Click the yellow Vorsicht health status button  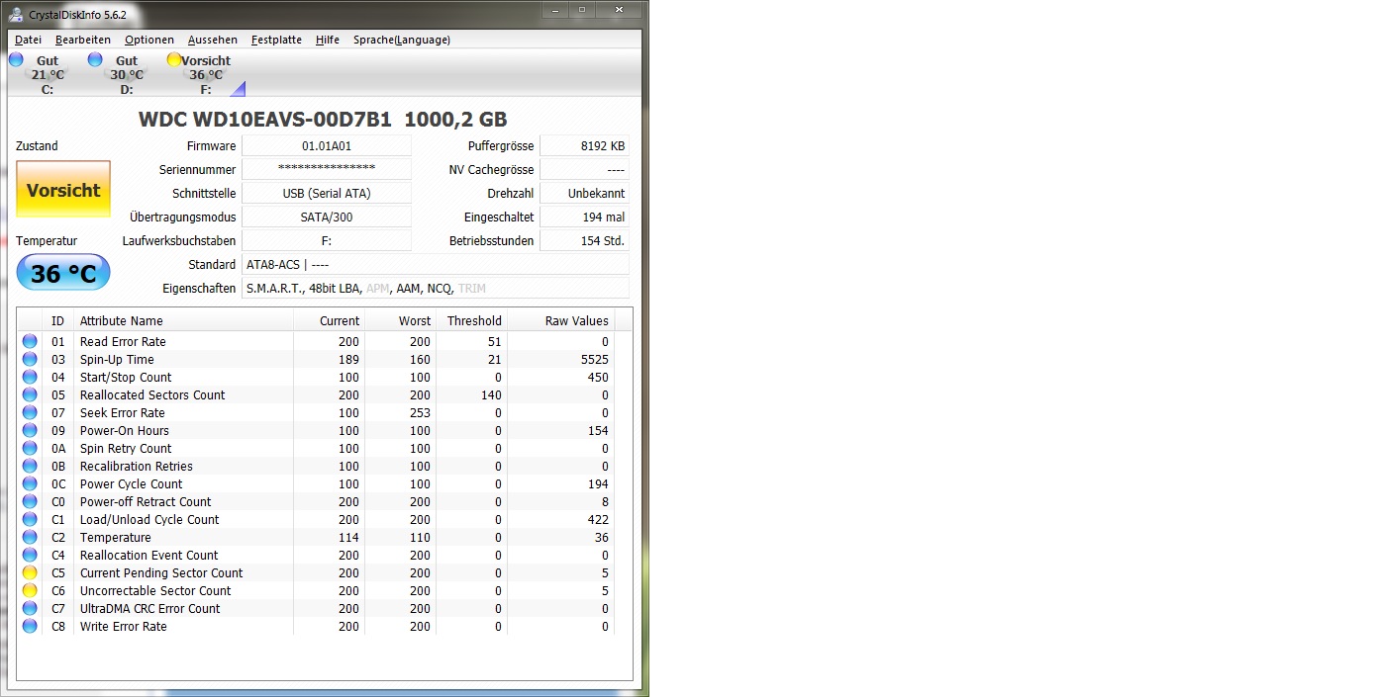pos(63,190)
